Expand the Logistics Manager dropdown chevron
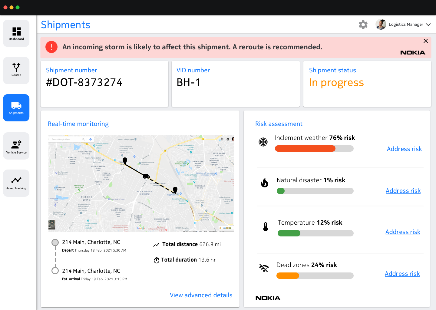The height and width of the screenshot is (310, 436). [428, 25]
